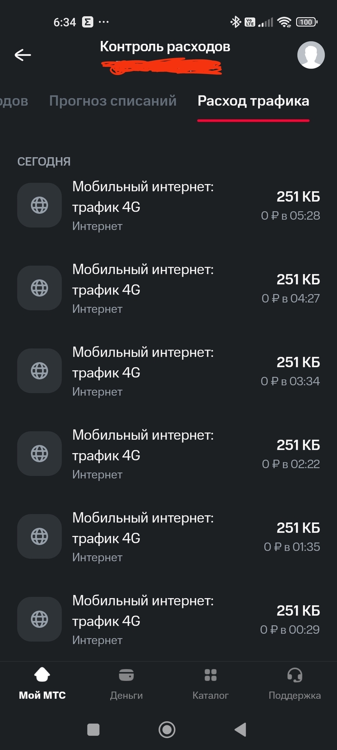
Task: Tap globe icon of 03:34 traffic entry
Action: [x=39, y=371]
